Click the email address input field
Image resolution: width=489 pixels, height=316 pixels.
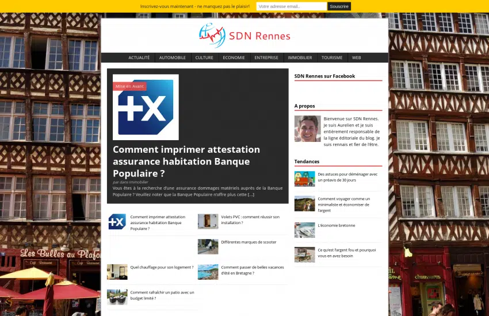tap(291, 6)
